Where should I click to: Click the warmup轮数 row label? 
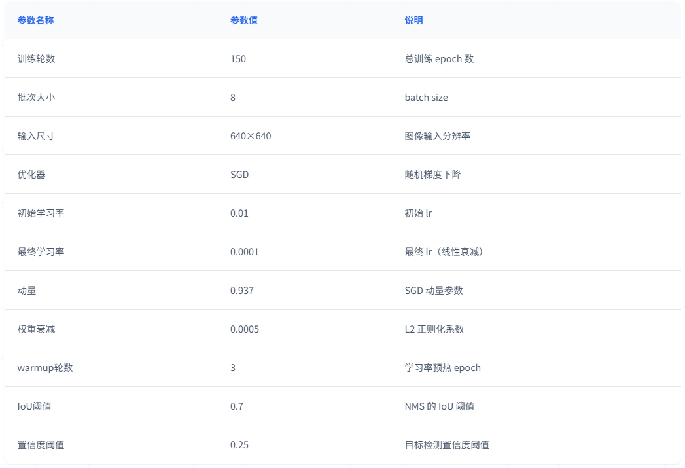point(44,368)
